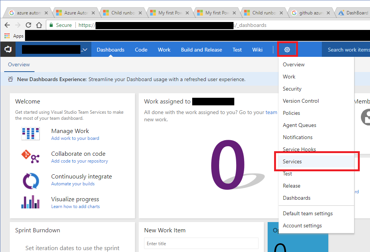Reload the page with the refresh icon
Screen dimensions: 370x252
point(28,25)
